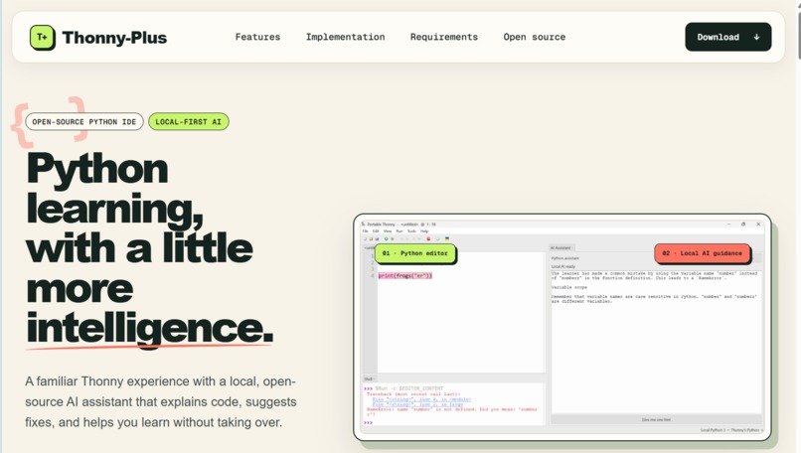
Task: Click the Thonny-Plus brand name
Action: pyautogui.click(x=114, y=38)
